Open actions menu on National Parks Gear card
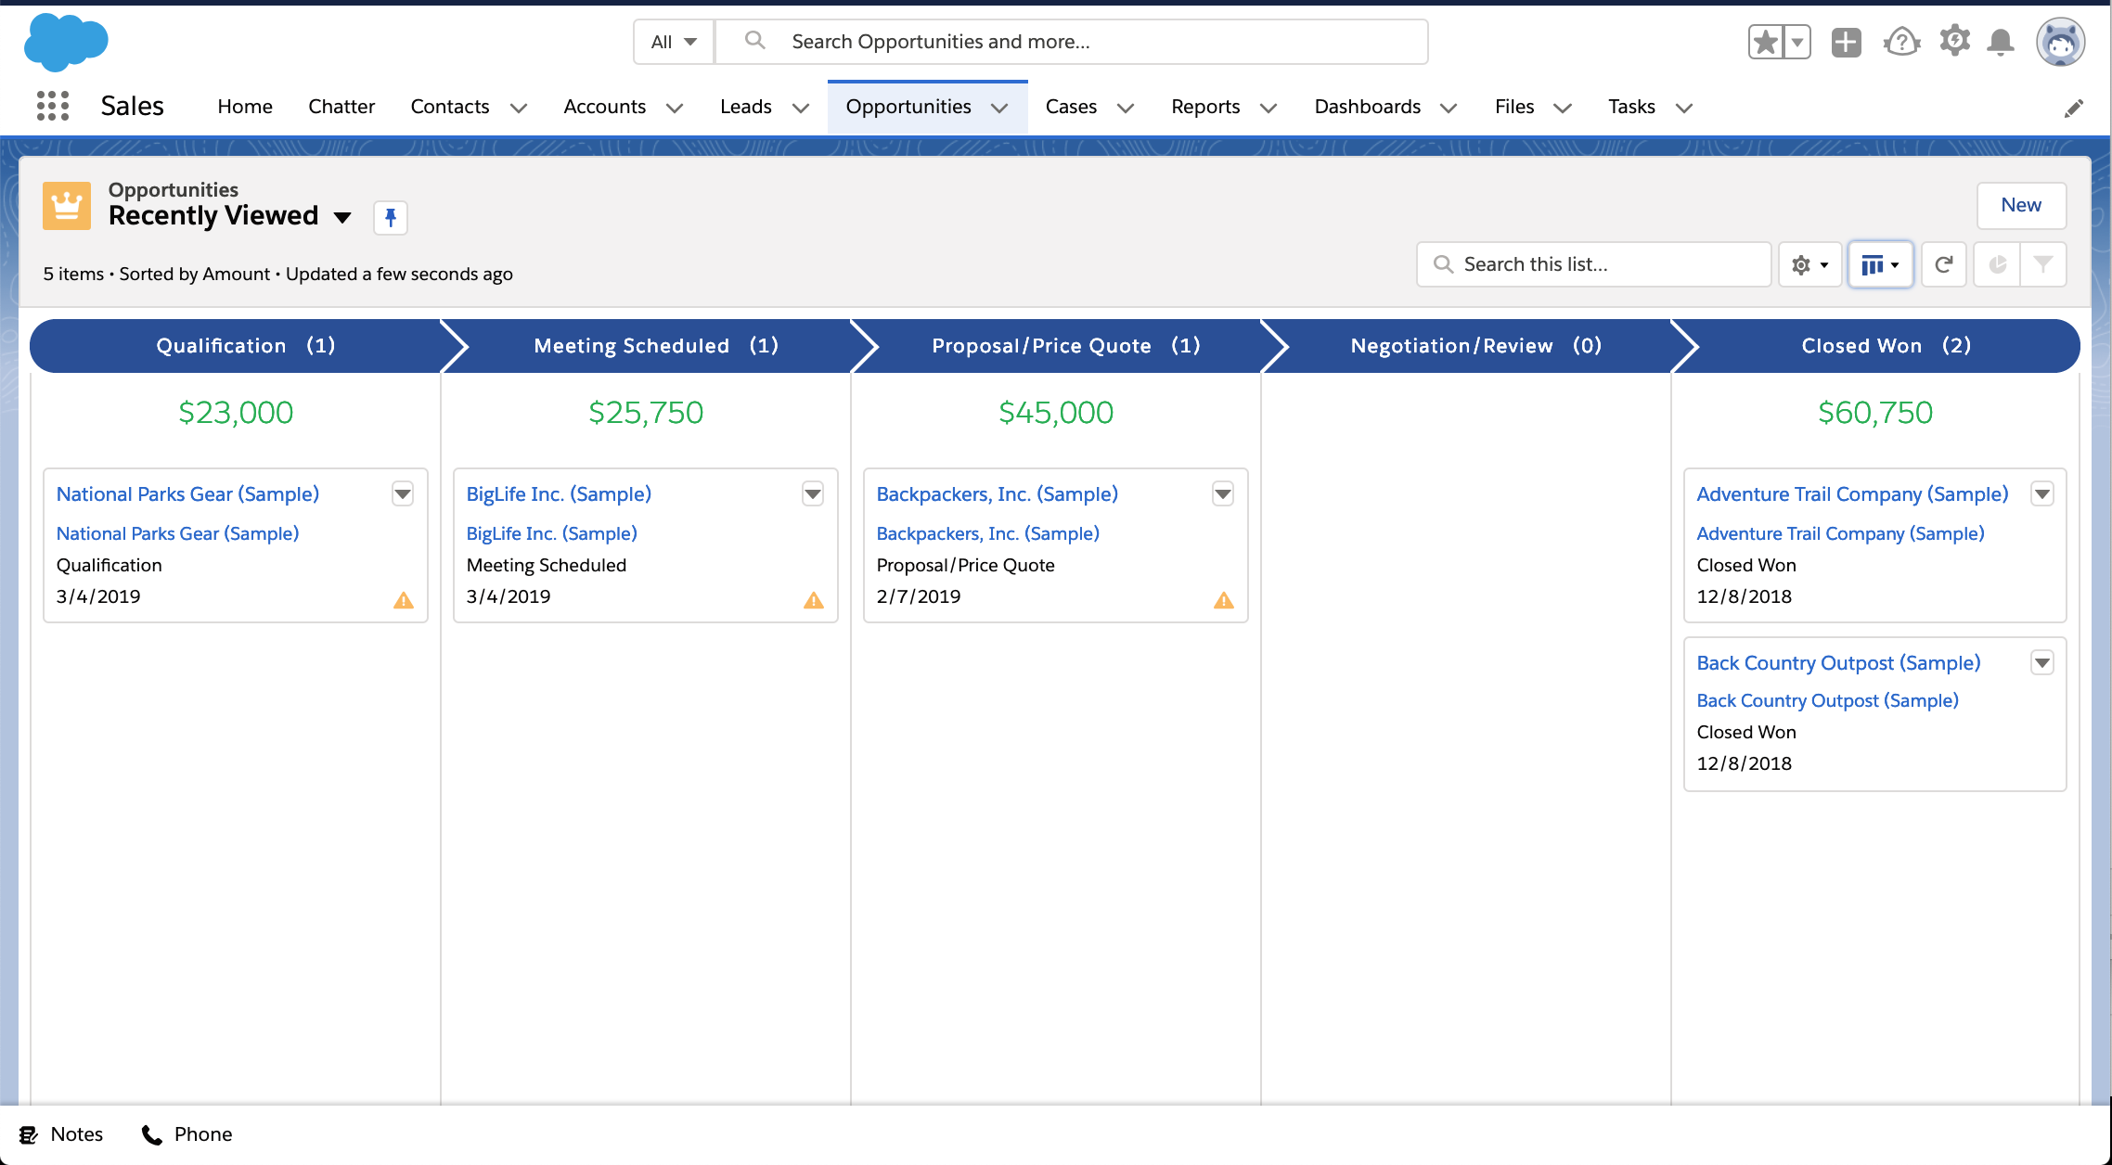This screenshot has height=1165, width=2112. [x=403, y=494]
